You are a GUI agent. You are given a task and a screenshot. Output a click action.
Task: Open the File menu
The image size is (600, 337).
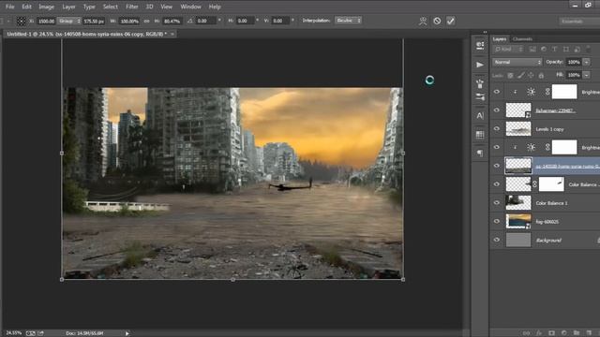click(x=10, y=7)
